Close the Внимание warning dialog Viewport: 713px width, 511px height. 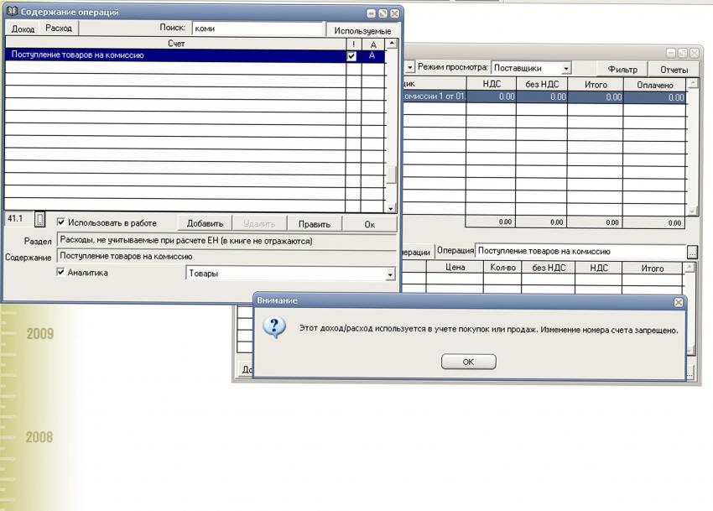coord(678,301)
